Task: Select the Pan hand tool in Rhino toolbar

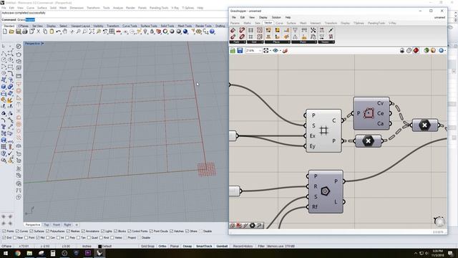Action: pyautogui.click(x=65, y=32)
